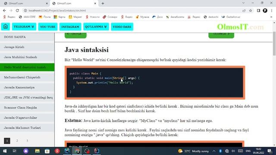Open the Почта bookmark
This screenshot has width=276, height=155.
click(x=44, y=17)
